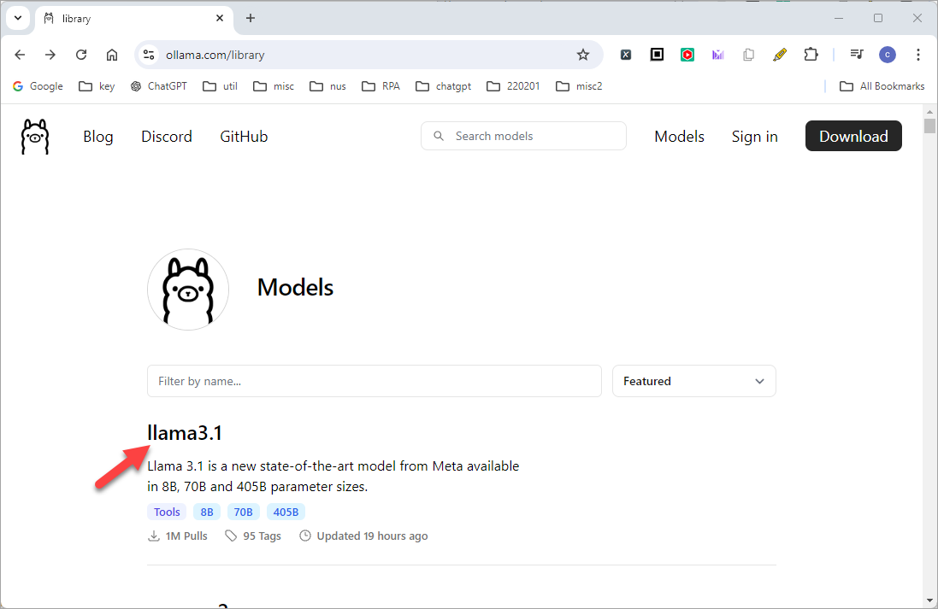Open the Google bookmark

pyautogui.click(x=38, y=86)
